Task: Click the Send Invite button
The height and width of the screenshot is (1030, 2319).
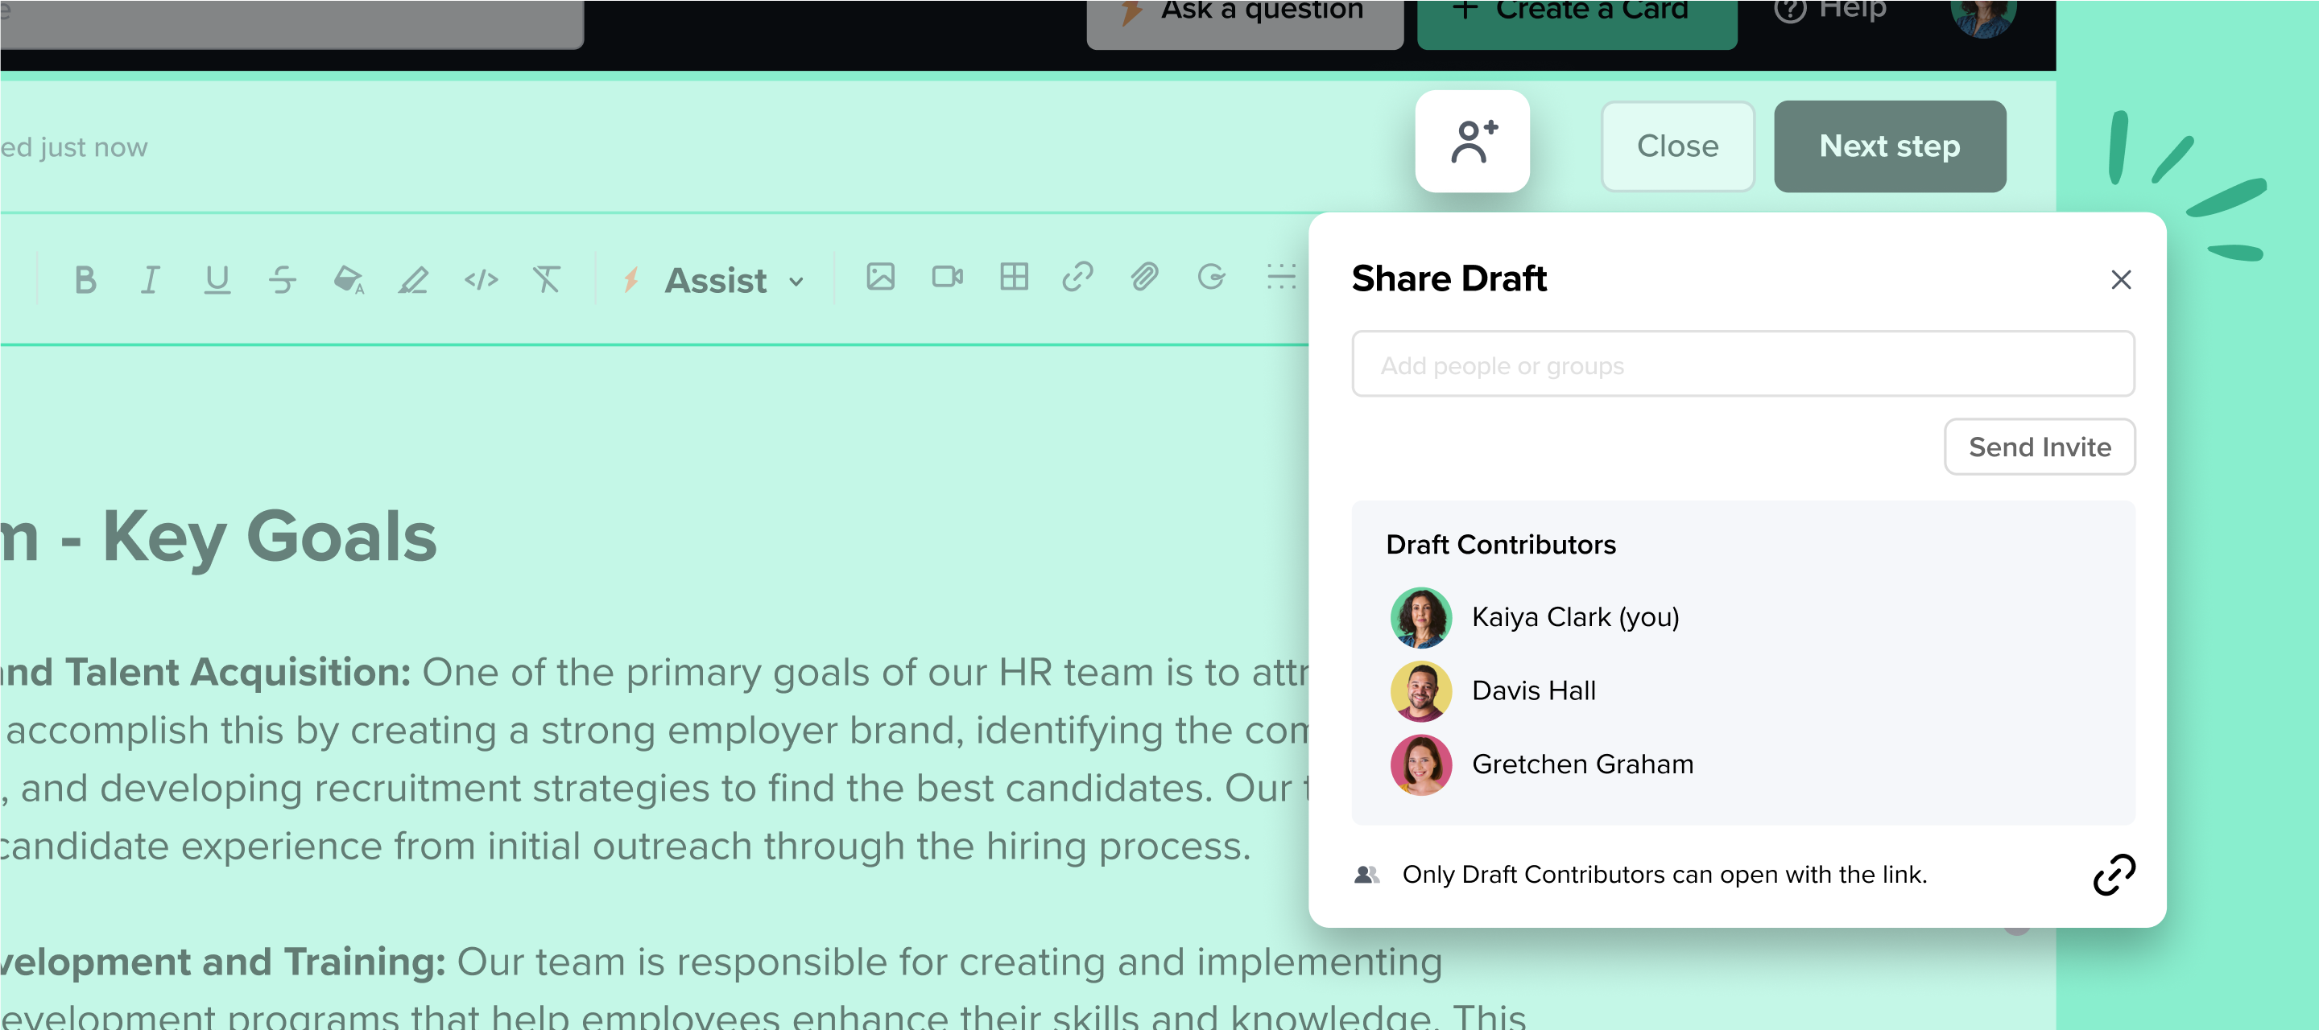Action: (x=2041, y=447)
